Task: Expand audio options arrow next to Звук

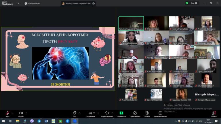Action: (13, 113)
